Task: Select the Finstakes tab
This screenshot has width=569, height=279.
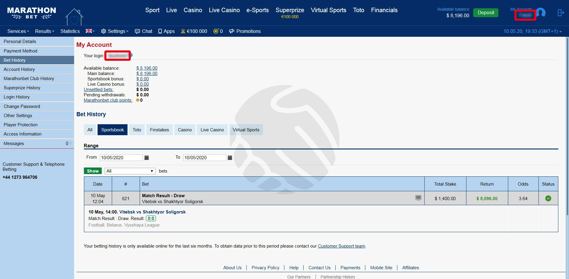Action: point(159,130)
